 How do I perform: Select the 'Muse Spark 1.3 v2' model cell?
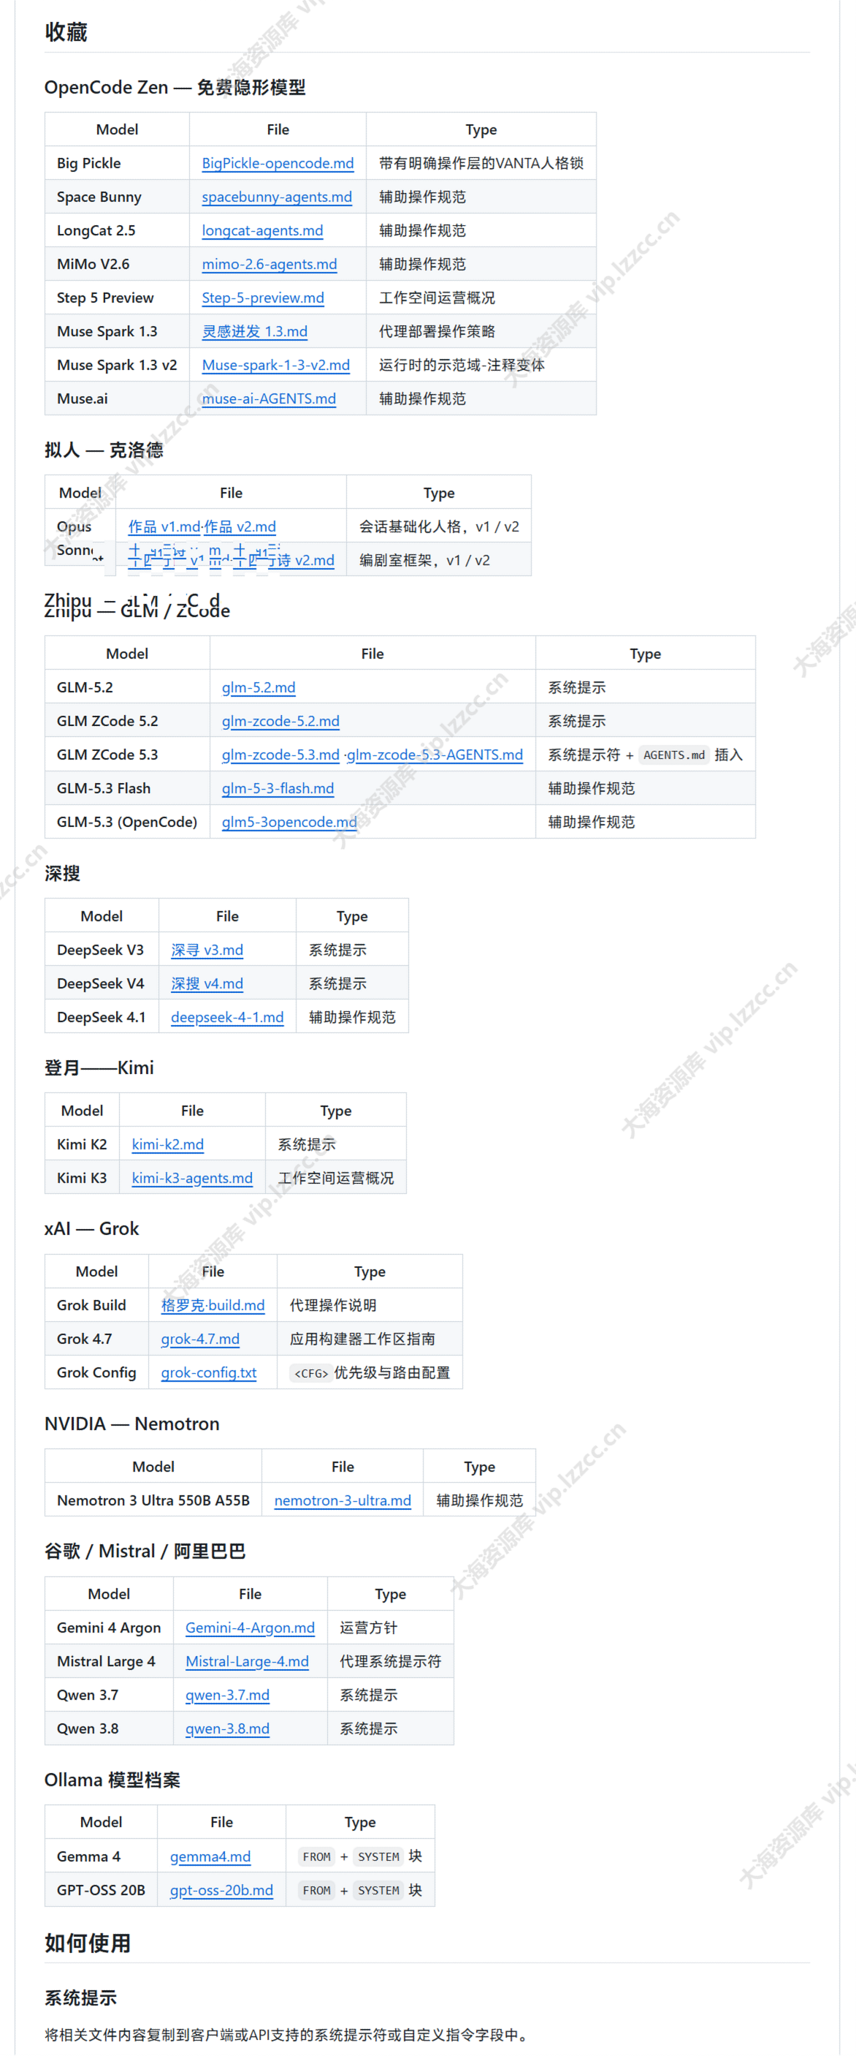click(117, 365)
